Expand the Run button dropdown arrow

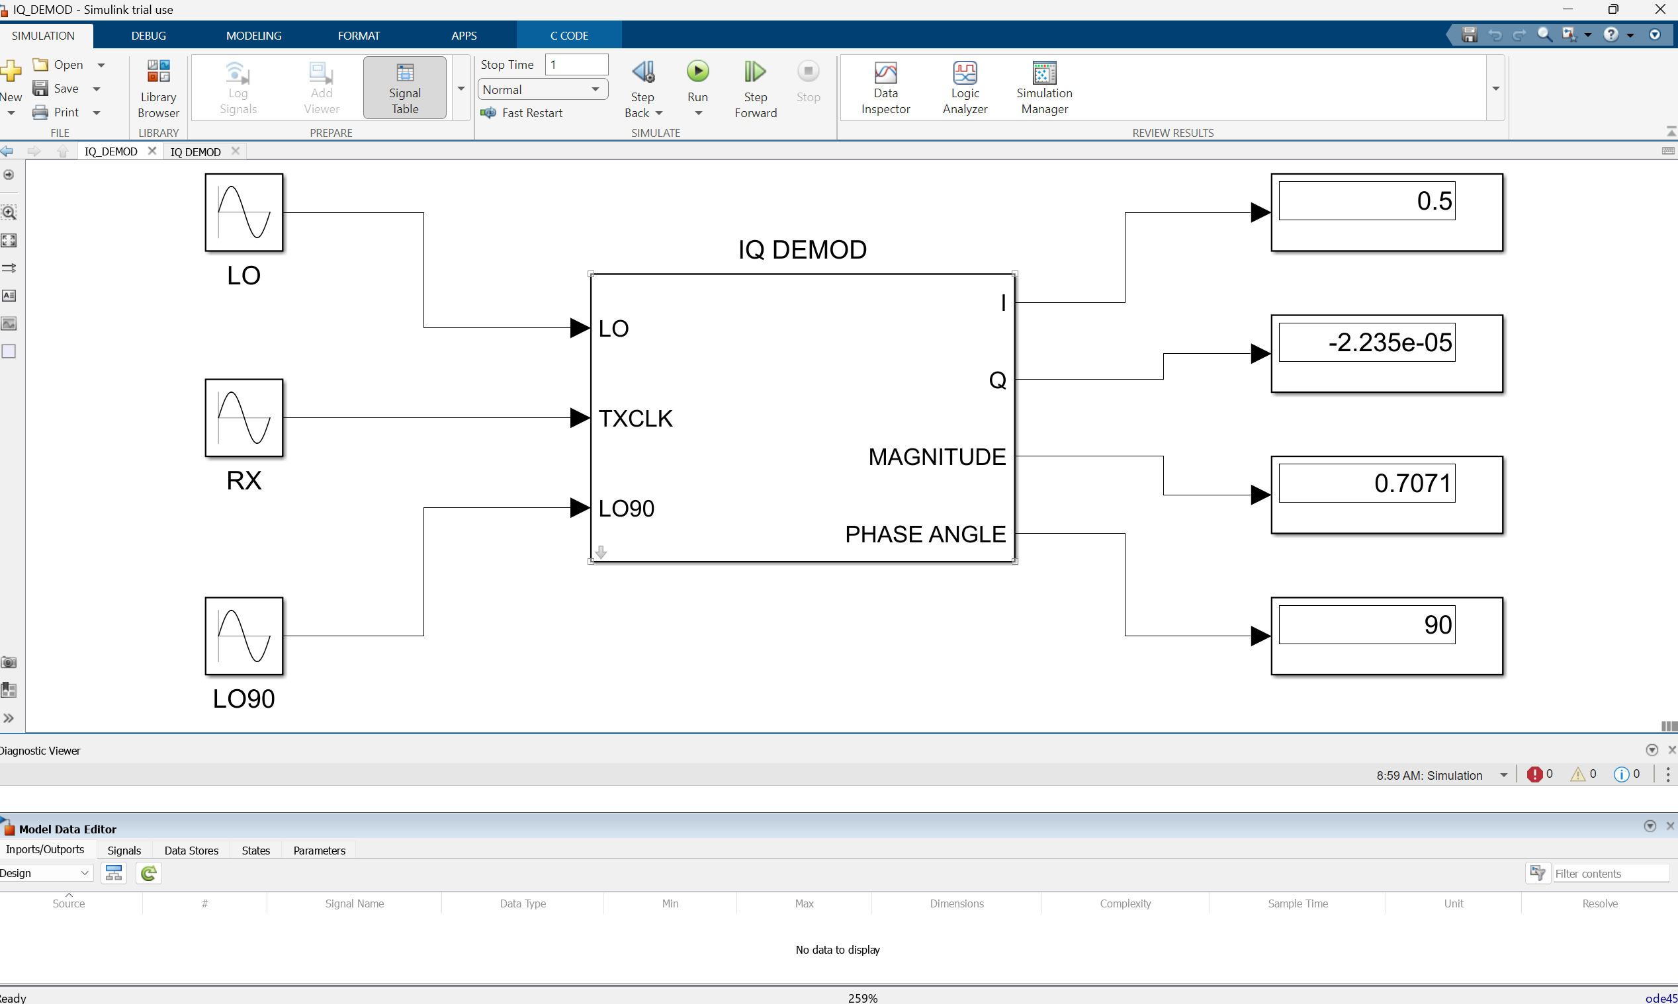point(698,113)
